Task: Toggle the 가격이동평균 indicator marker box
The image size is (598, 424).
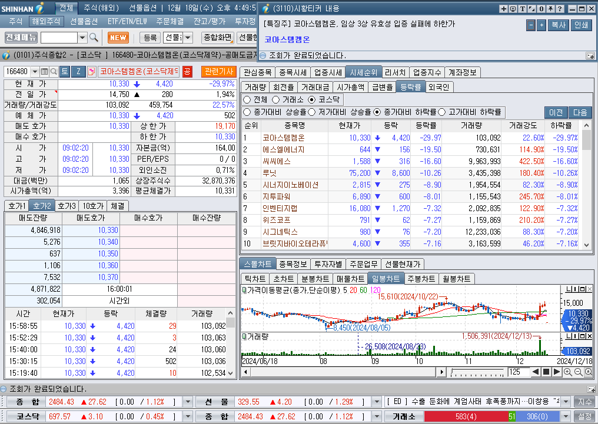Action: click(x=244, y=290)
